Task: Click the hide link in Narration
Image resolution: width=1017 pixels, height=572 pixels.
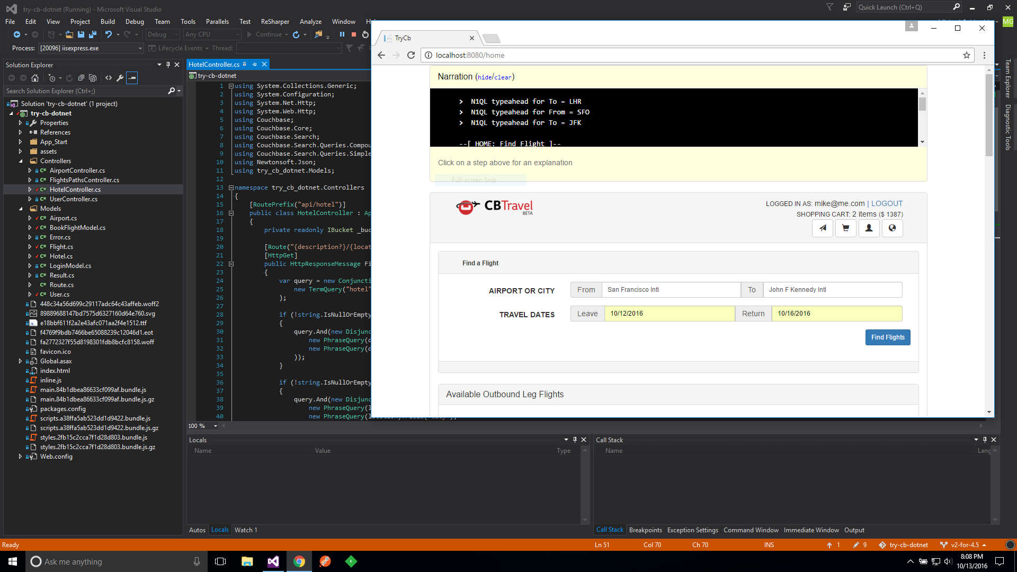Action: click(x=484, y=77)
